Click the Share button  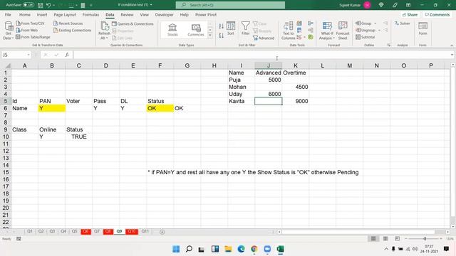pos(410,14)
